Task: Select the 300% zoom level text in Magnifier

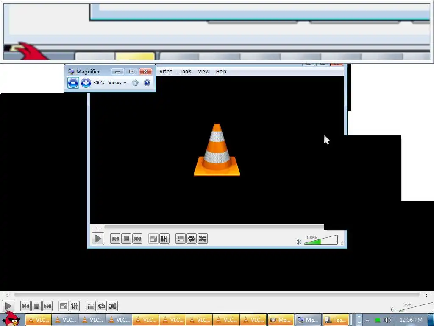Action: [x=99, y=83]
